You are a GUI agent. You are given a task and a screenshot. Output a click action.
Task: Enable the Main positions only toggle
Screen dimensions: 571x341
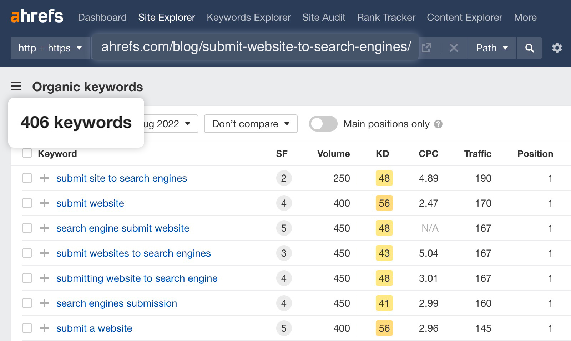point(323,124)
